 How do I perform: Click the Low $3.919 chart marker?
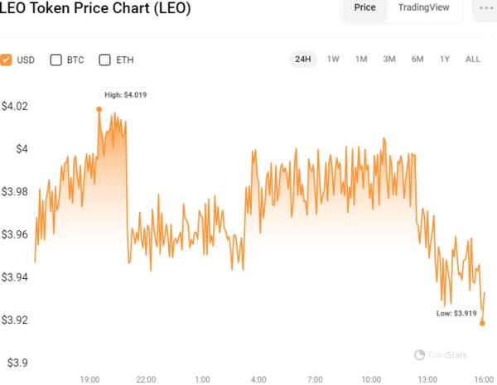pyautogui.click(x=482, y=323)
